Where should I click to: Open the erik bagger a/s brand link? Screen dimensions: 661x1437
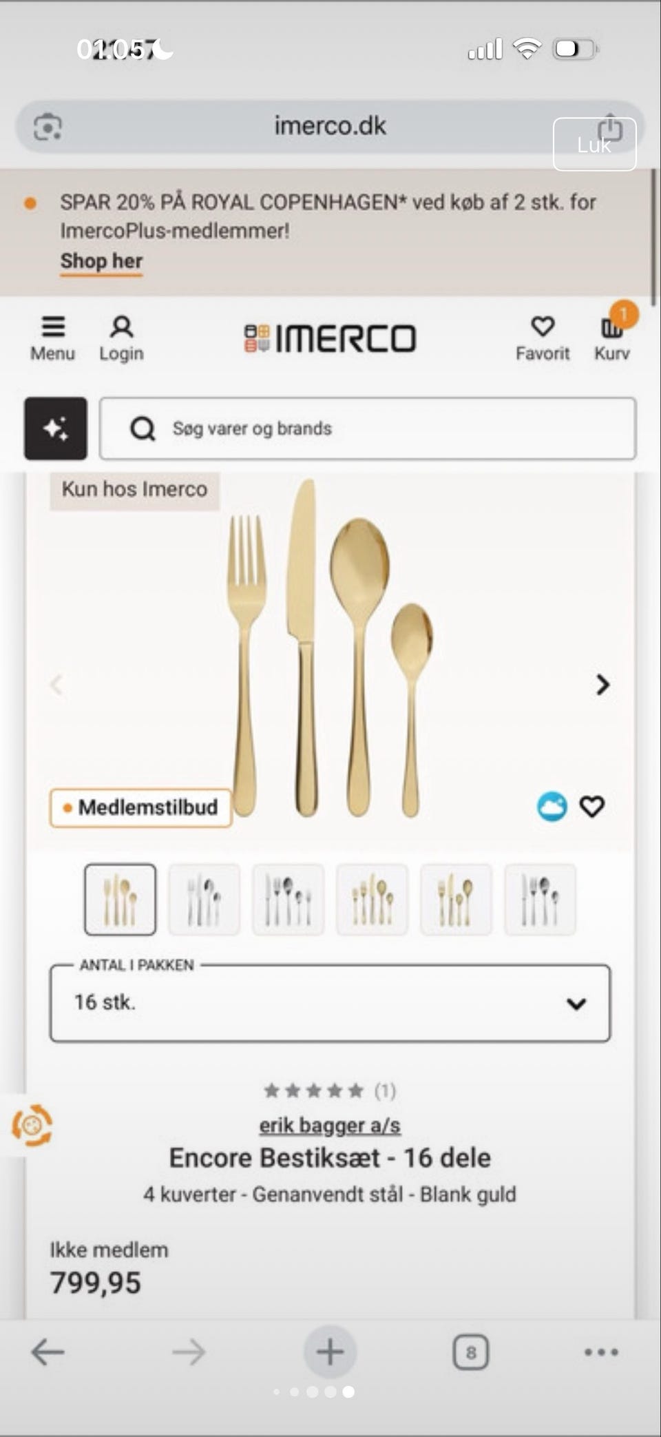330,1125
